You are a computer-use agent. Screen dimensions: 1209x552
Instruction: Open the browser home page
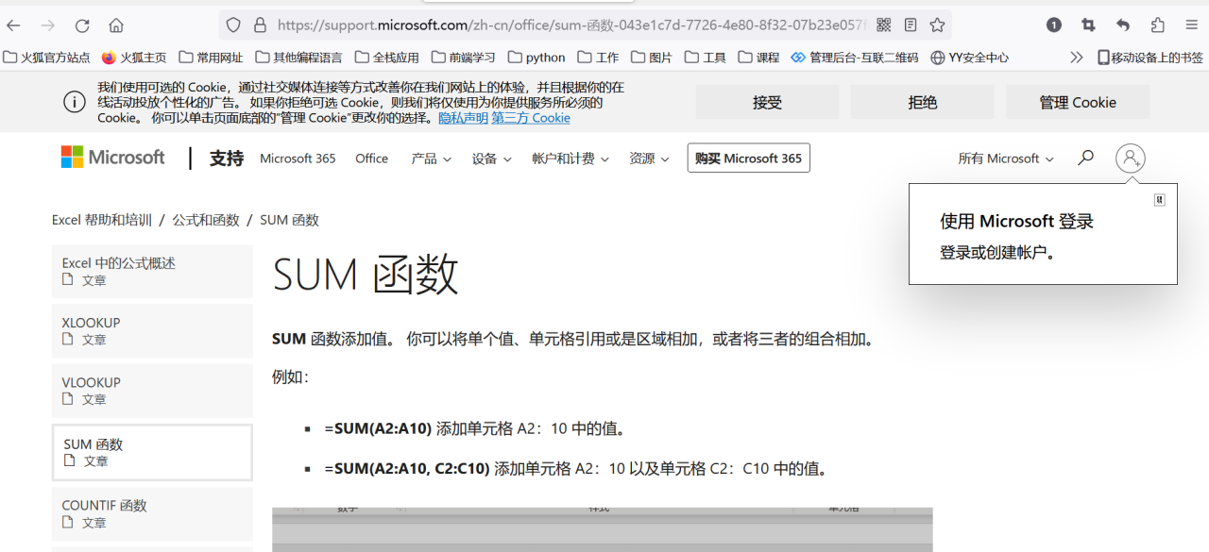point(116,25)
